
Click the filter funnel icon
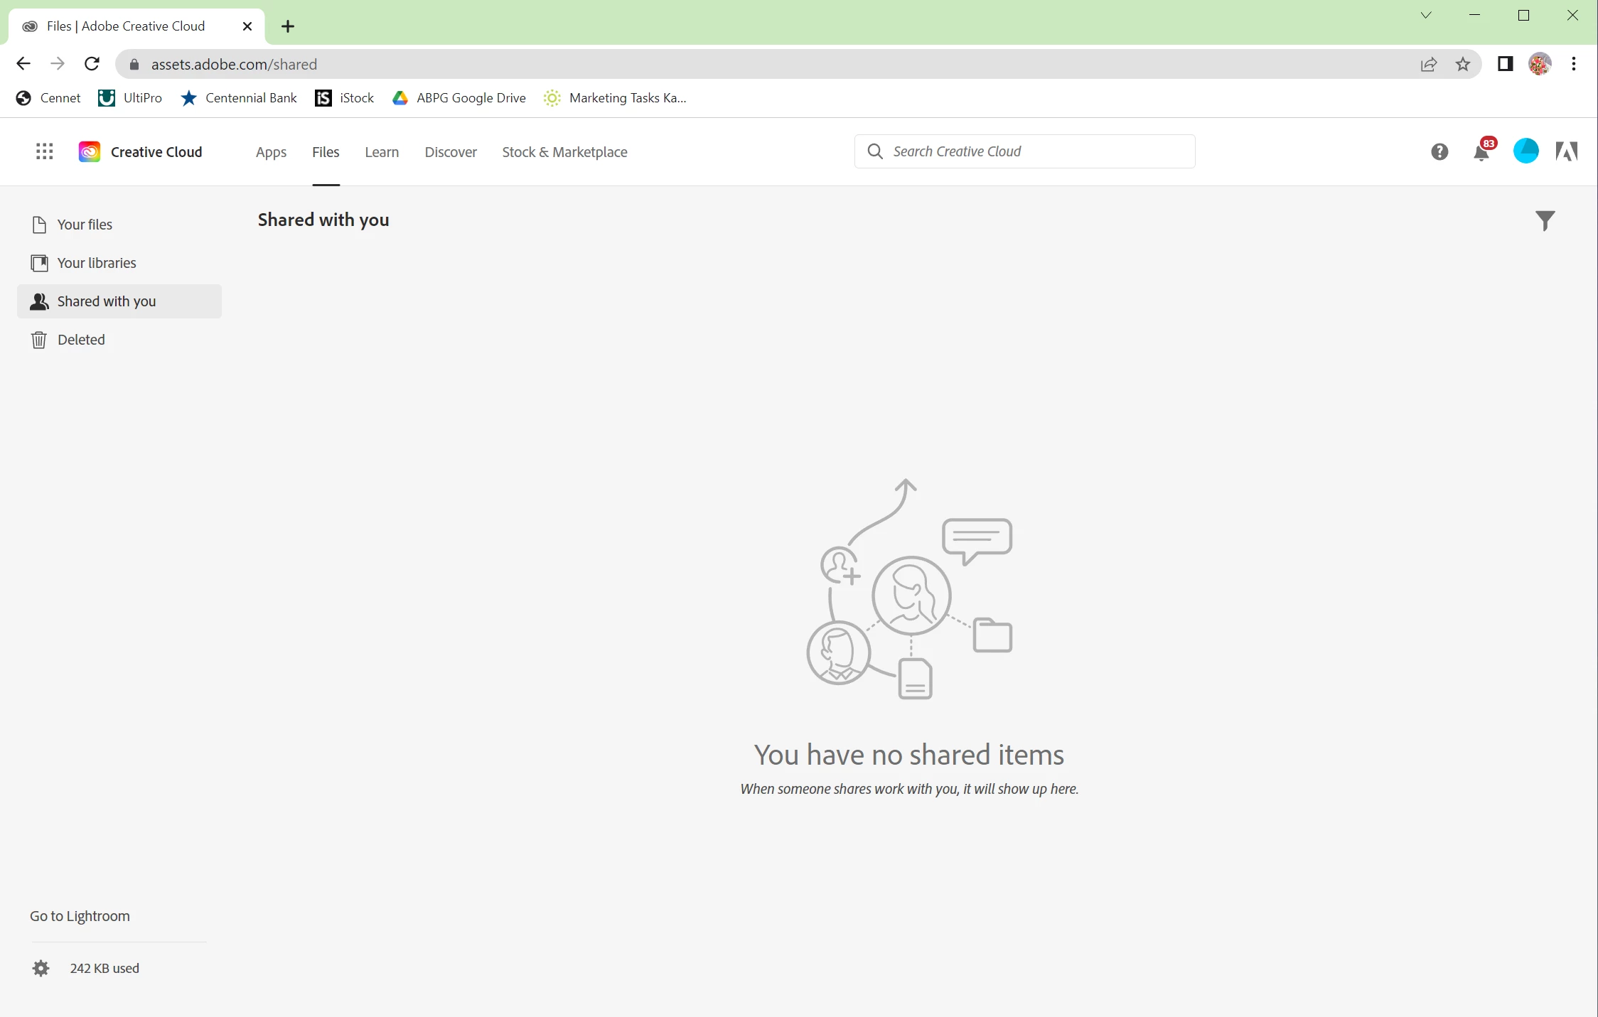pos(1545,220)
